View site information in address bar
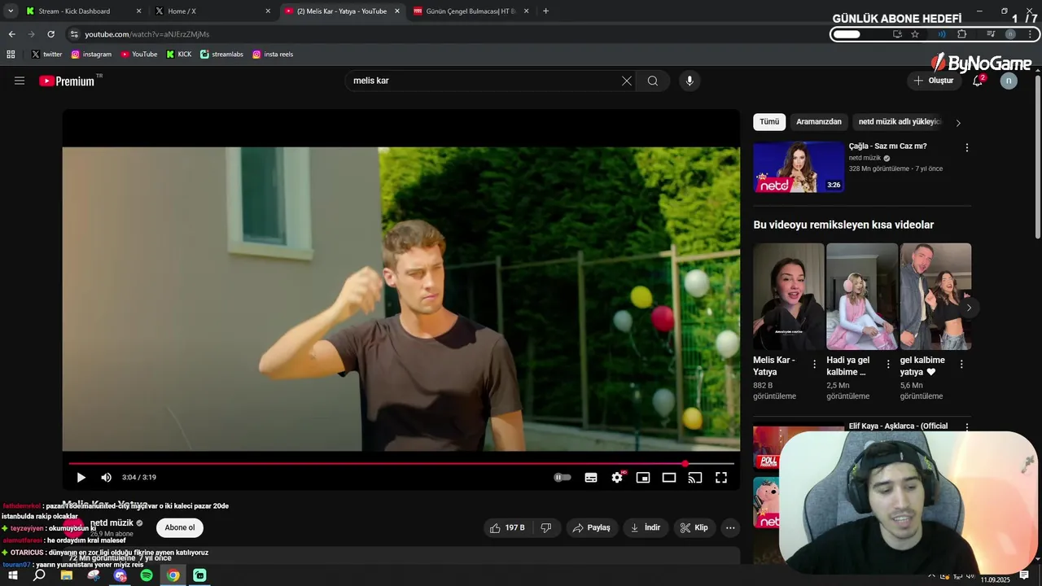Viewport: 1042px width, 586px height. (74, 34)
